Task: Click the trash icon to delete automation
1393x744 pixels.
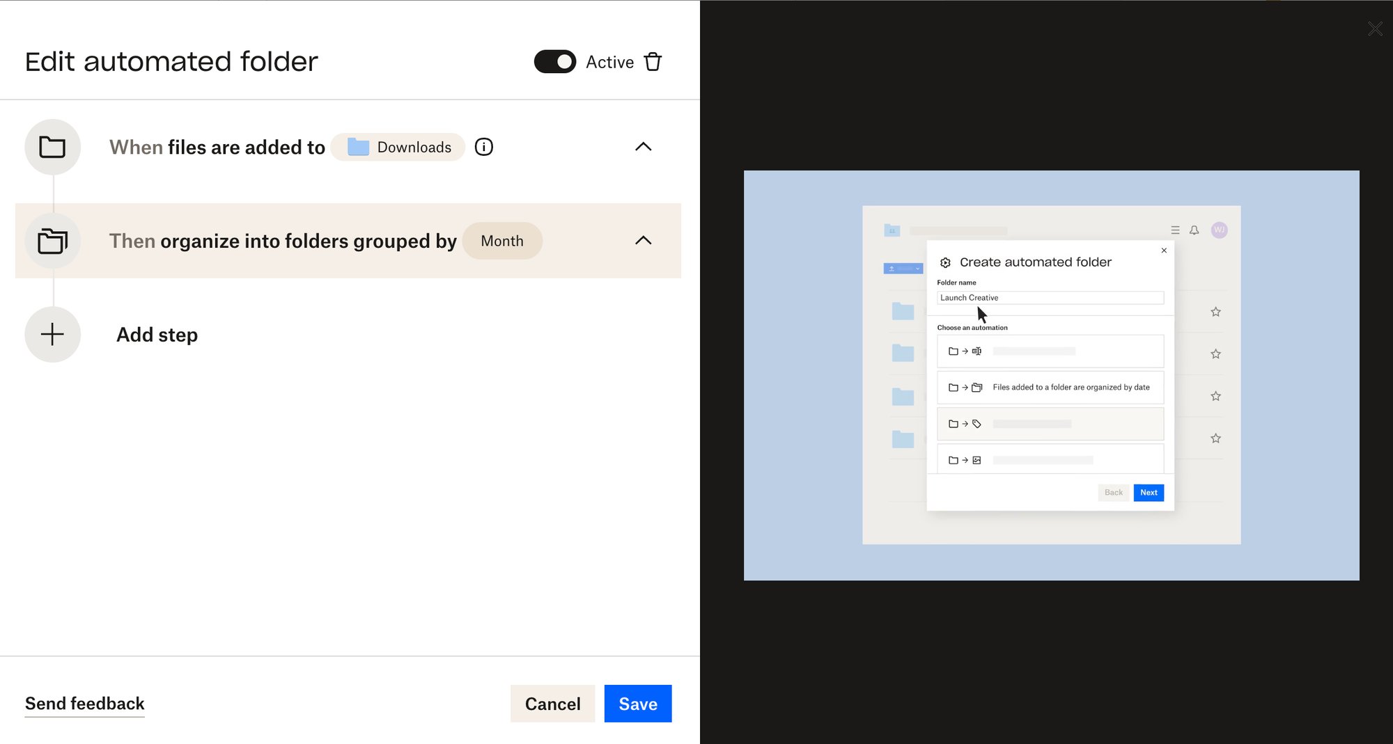Action: click(653, 62)
